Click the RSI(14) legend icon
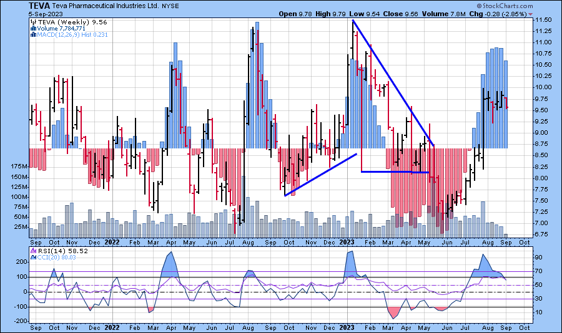This screenshot has width=562, height=333. pos(33,251)
